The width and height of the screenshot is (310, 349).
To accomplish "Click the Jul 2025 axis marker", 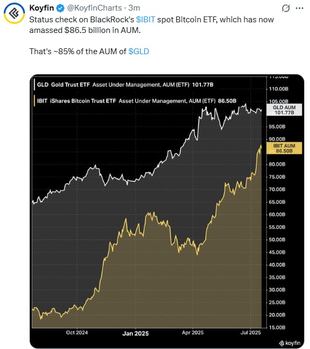I will 250,333.
